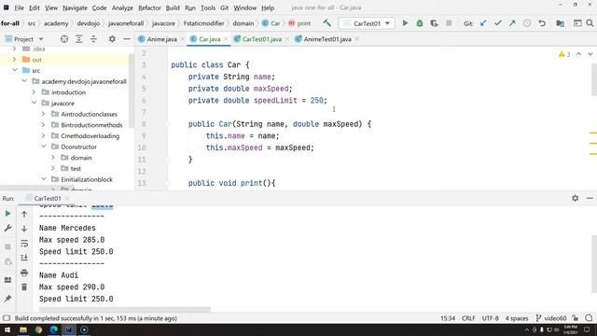
Task: Collapse all in Project panel
Action: [93, 39]
